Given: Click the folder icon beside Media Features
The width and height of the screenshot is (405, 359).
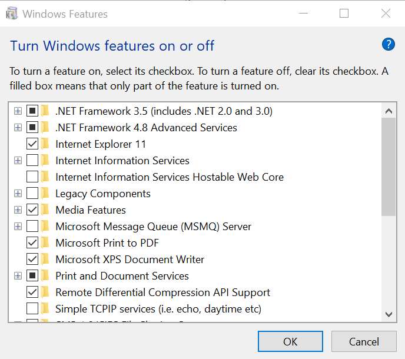Looking at the screenshot, I should tap(45, 210).
